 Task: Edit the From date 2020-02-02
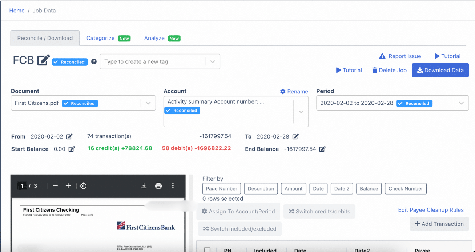[69, 137]
